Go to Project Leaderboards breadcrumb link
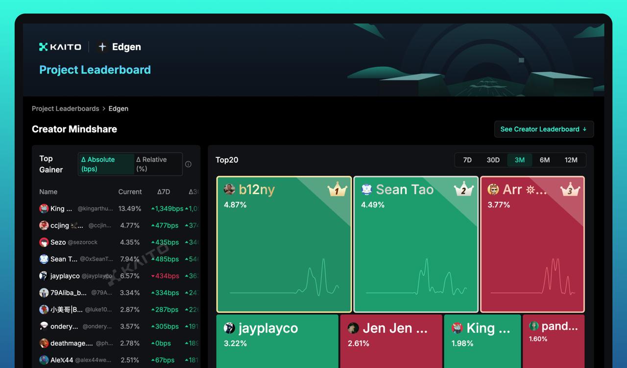Viewport: 627px width, 368px height. click(x=65, y=109)
